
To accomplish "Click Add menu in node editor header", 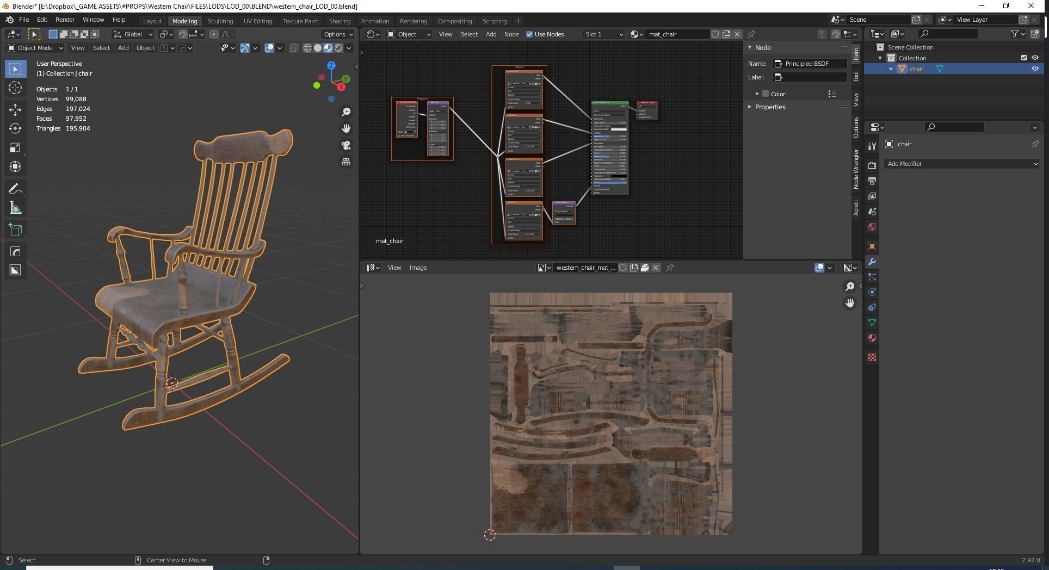I will [491, 34].
